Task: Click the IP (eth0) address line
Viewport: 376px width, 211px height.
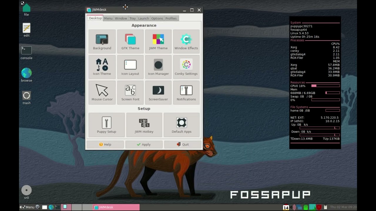Action: click(315, 121)
